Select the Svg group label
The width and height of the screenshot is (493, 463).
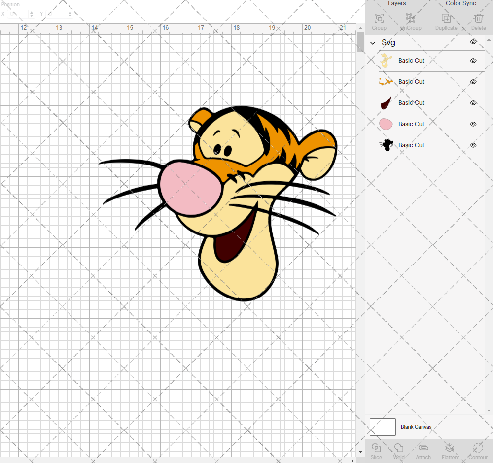[x=388, y=43]
